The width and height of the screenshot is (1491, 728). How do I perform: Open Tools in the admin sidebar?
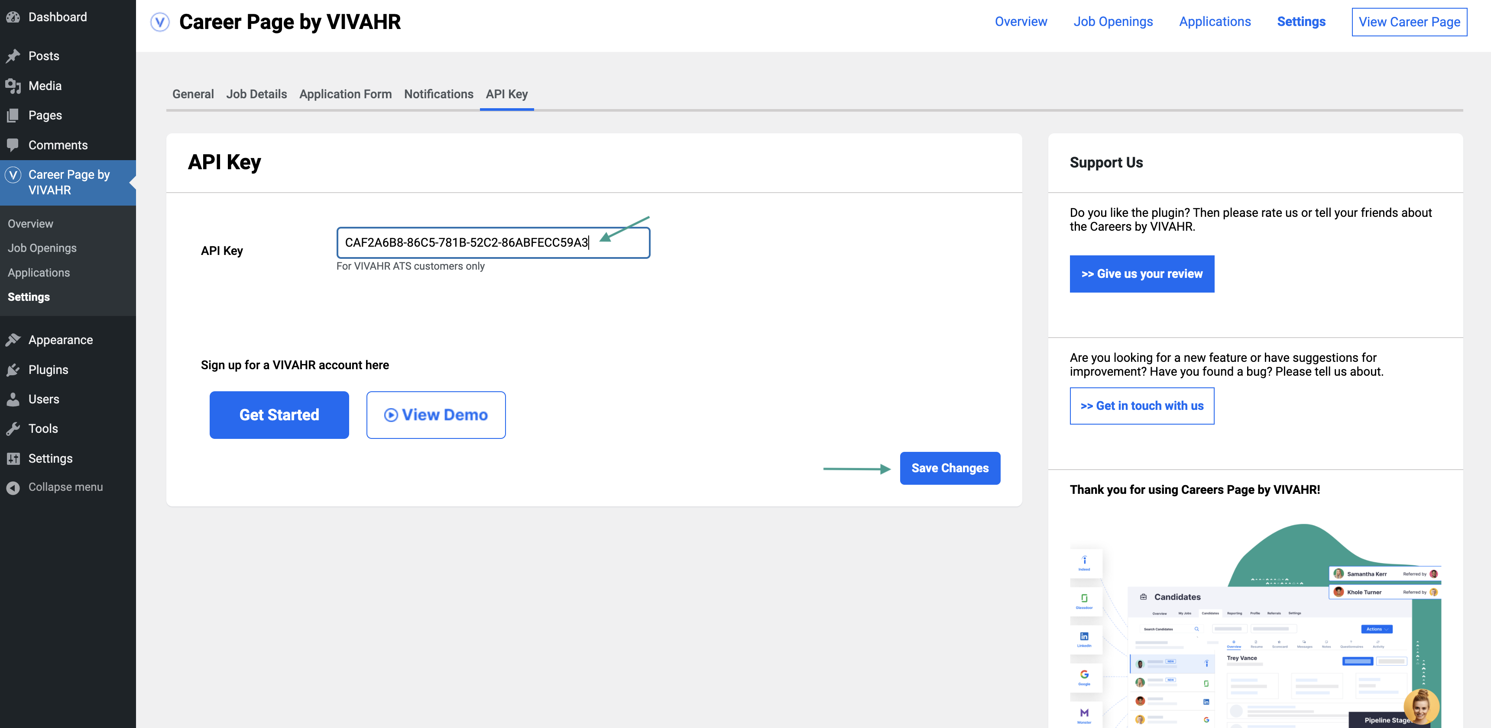tap(43, 428)
